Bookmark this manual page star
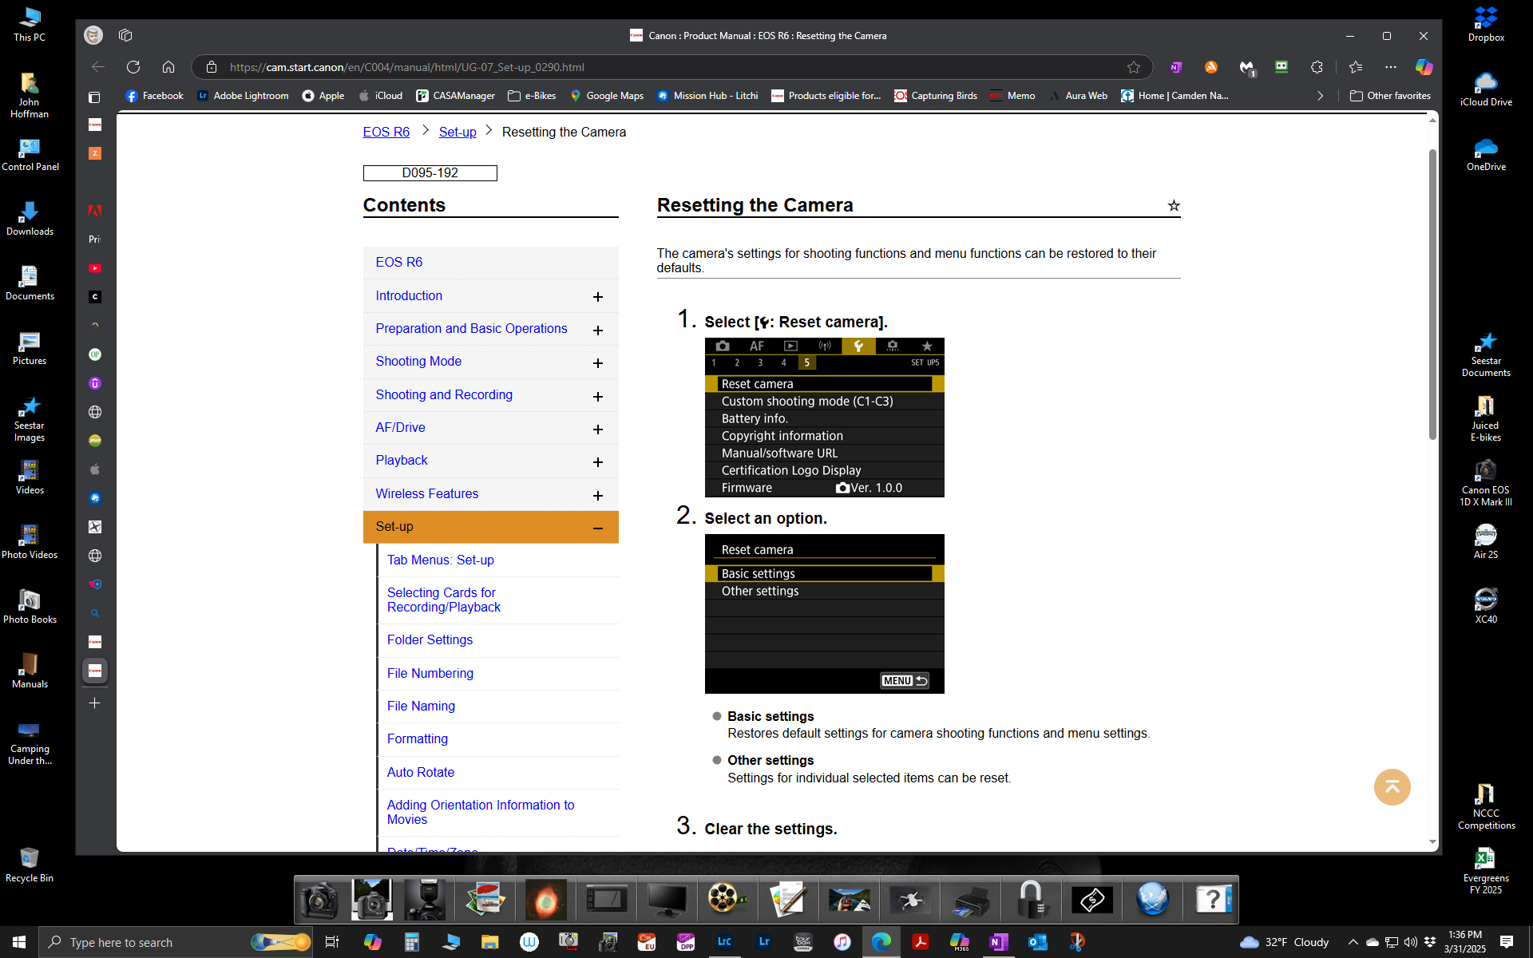Viewport: 1533px width, 958px height. coord(1173,206)
